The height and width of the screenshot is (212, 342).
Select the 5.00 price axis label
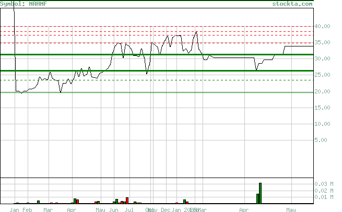click(x=321, y=140)
